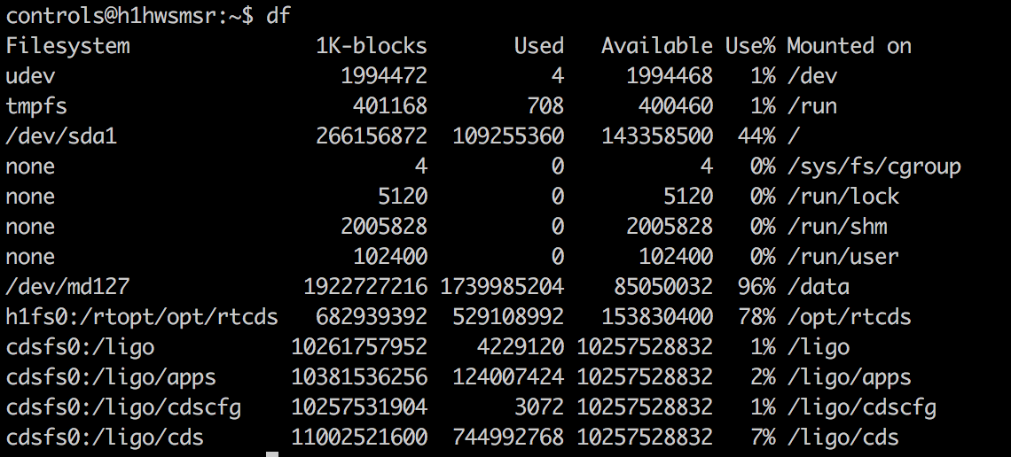Select the /dev/md127 filesystem name

[x=67, y=286]
